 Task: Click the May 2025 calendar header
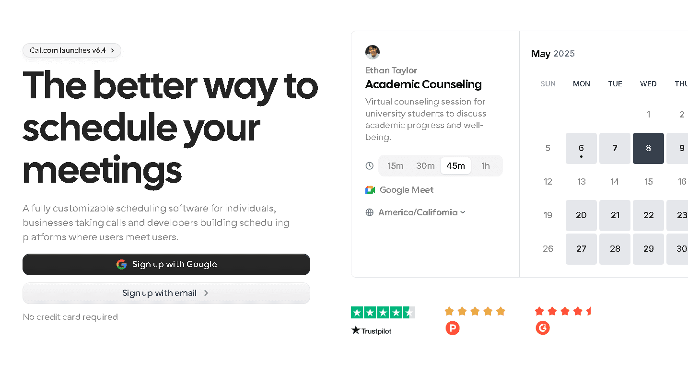pos(552,54)
